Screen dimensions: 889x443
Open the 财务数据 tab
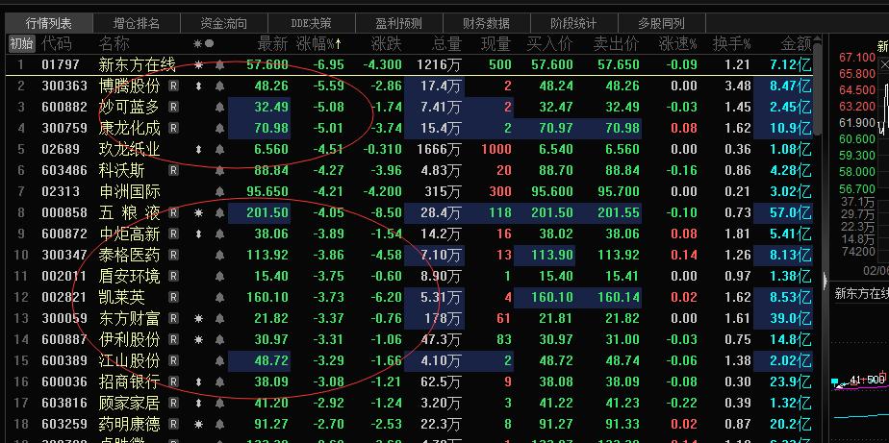point(486,23)
